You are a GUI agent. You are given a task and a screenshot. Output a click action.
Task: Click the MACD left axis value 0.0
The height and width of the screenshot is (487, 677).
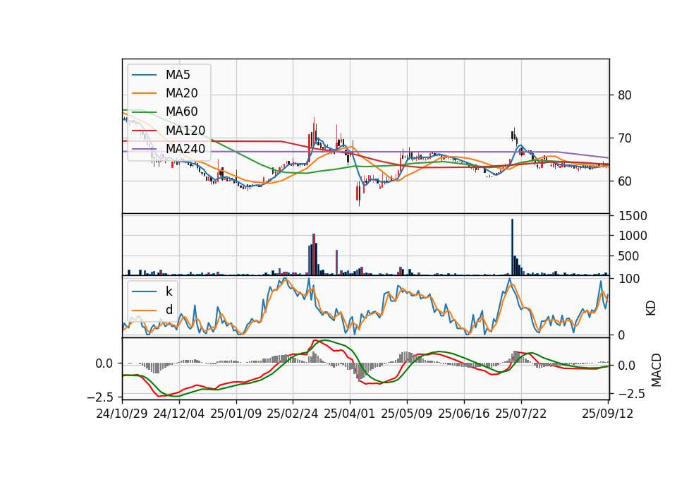104,363
